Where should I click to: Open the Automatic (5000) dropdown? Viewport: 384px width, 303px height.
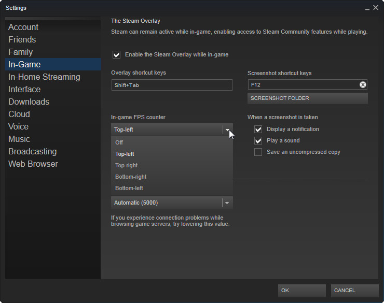[x=227, y=203]
